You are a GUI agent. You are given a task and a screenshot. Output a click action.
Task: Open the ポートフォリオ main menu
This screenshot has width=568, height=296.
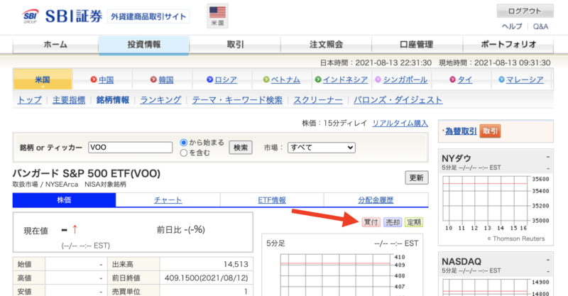pos(508,45)
